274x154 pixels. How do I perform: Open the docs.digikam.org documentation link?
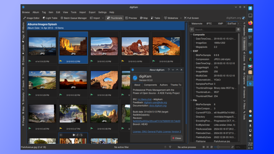coord(158,106)
